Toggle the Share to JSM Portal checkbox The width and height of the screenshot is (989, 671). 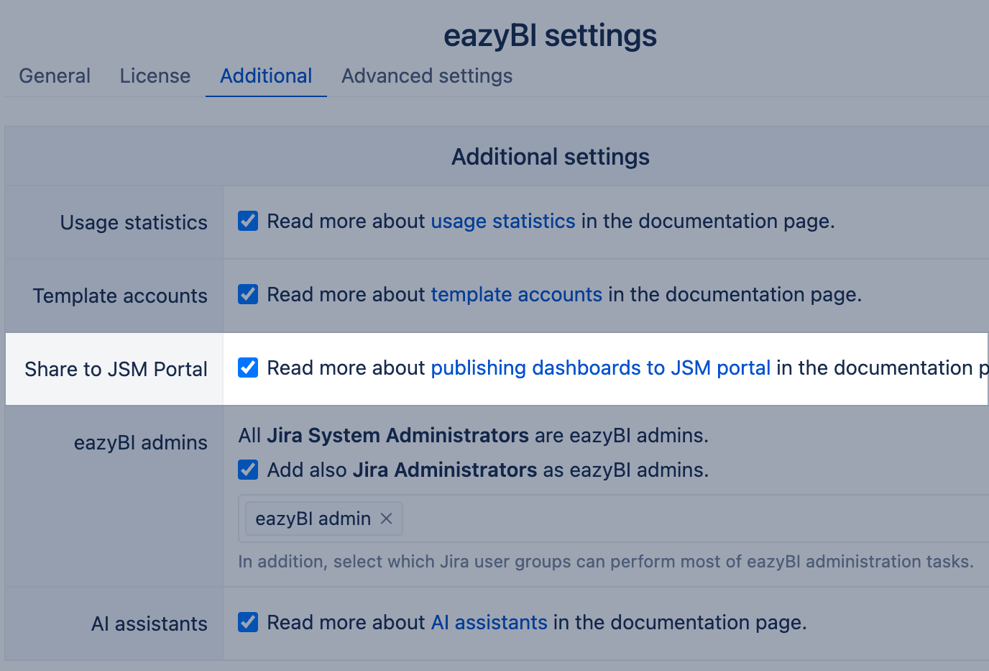click(x=248, y=368)
